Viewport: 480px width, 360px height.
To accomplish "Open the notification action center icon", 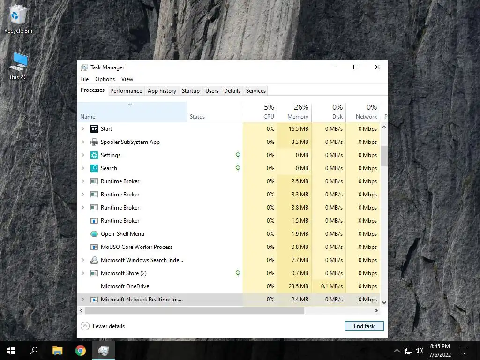I will (465, 351).
